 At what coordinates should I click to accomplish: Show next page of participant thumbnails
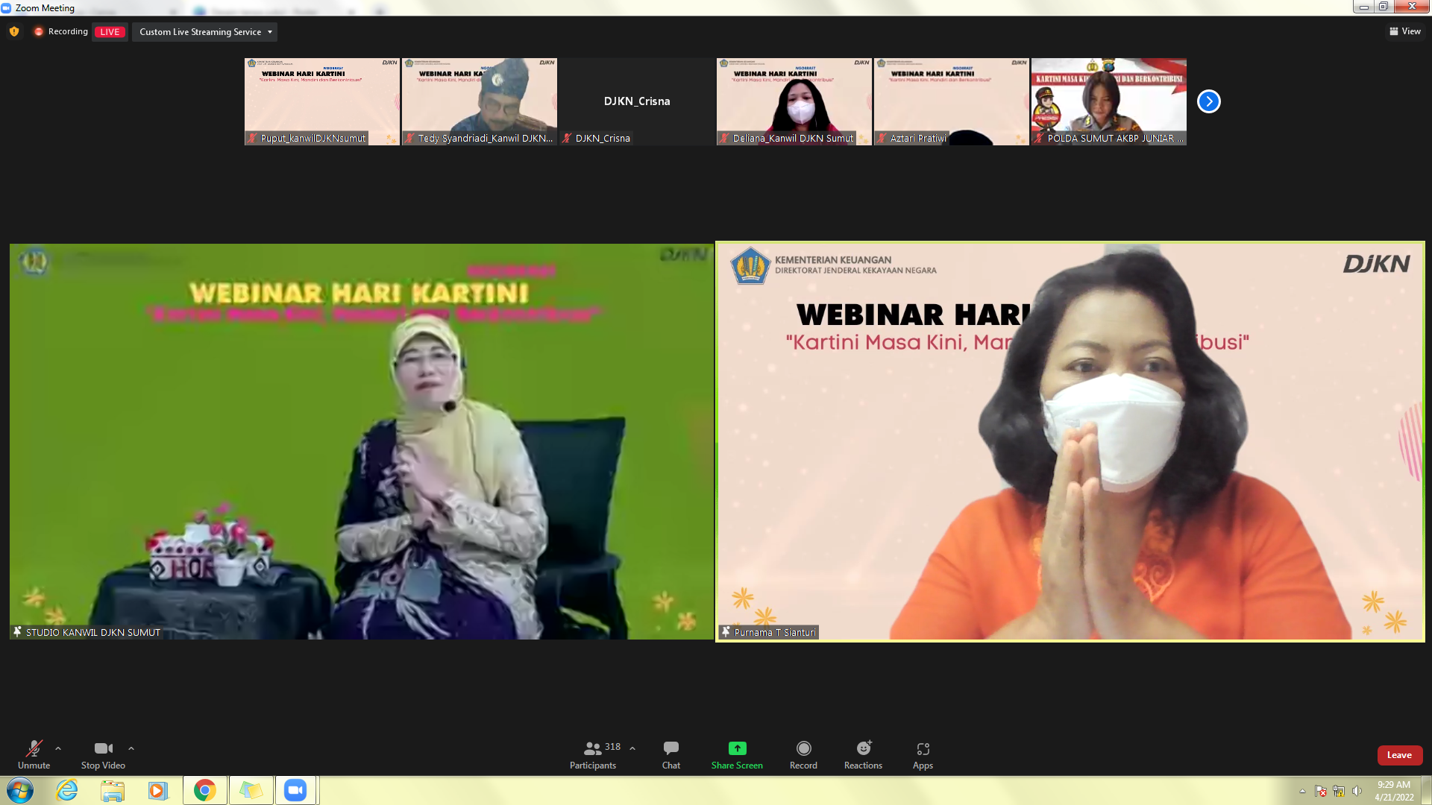pyautogui.click(x=1208, y=101)
